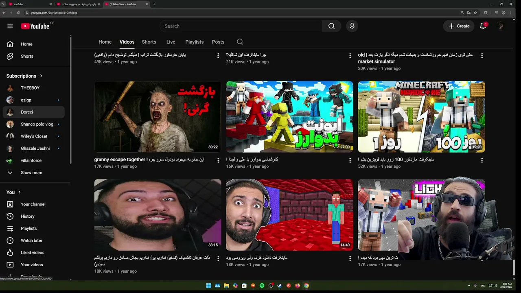
Task: Expand the Subscriptions section header
Action: pyautogui.click(x=24, y=76)
